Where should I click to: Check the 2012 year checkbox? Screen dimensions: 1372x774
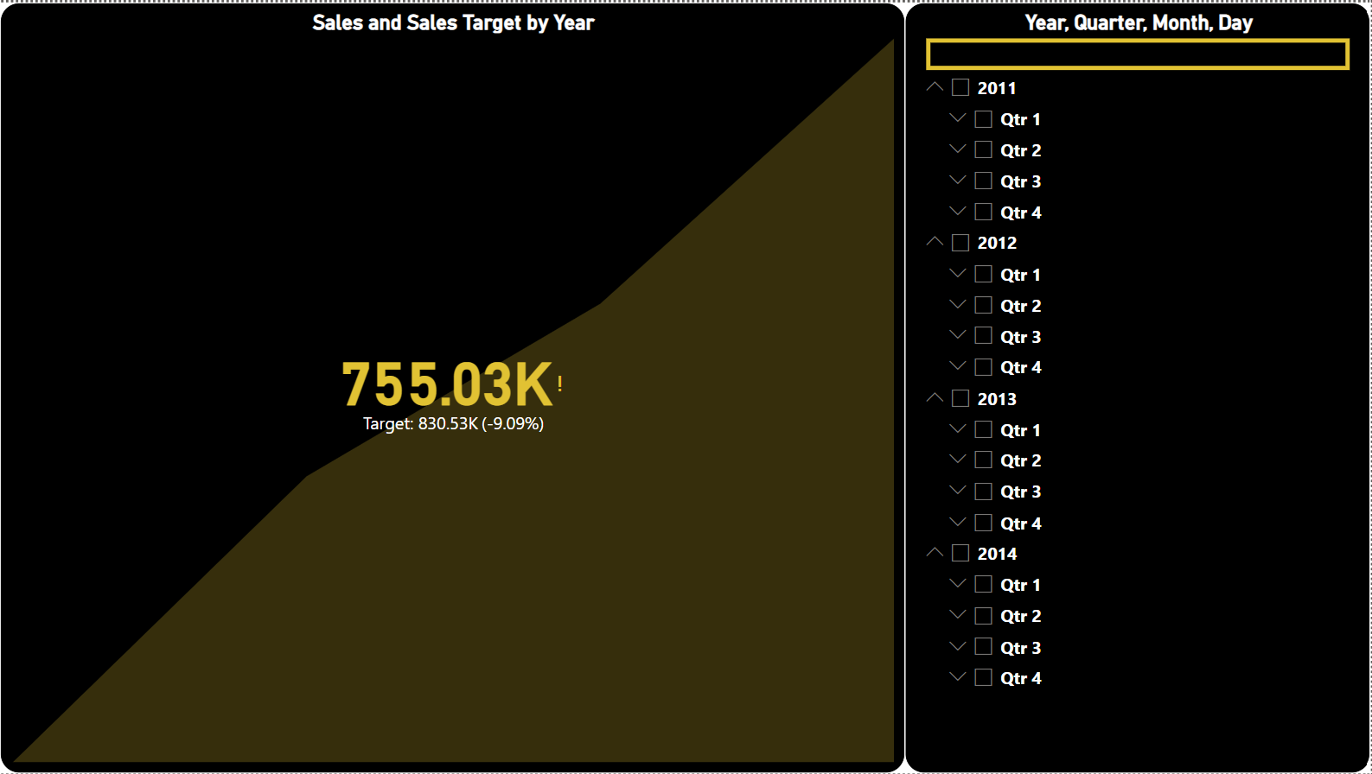960,243
